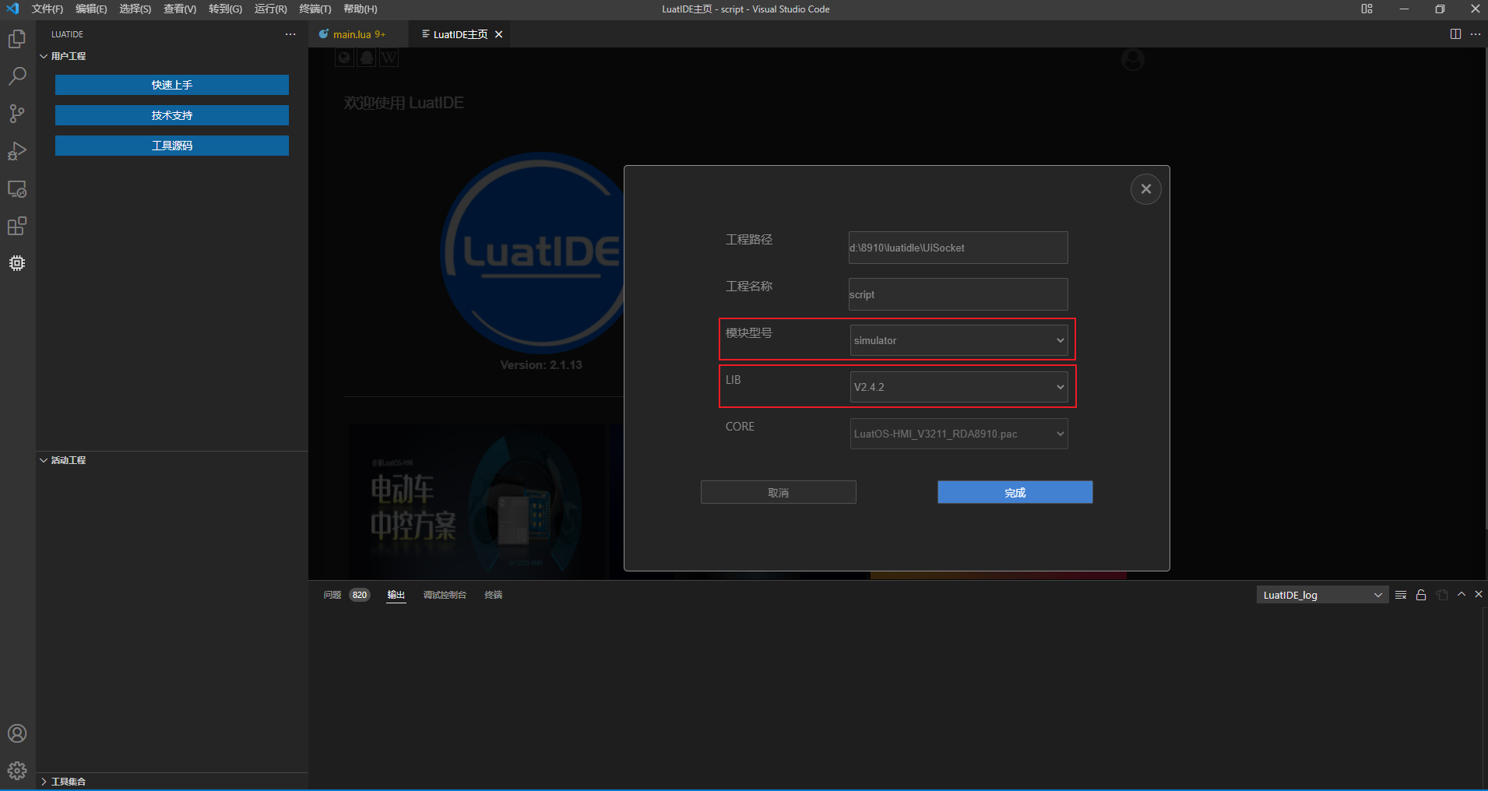Click the LUATIDE panel more actions ellipsis
Screen dimensions: 1488x791
coord(290,34)
